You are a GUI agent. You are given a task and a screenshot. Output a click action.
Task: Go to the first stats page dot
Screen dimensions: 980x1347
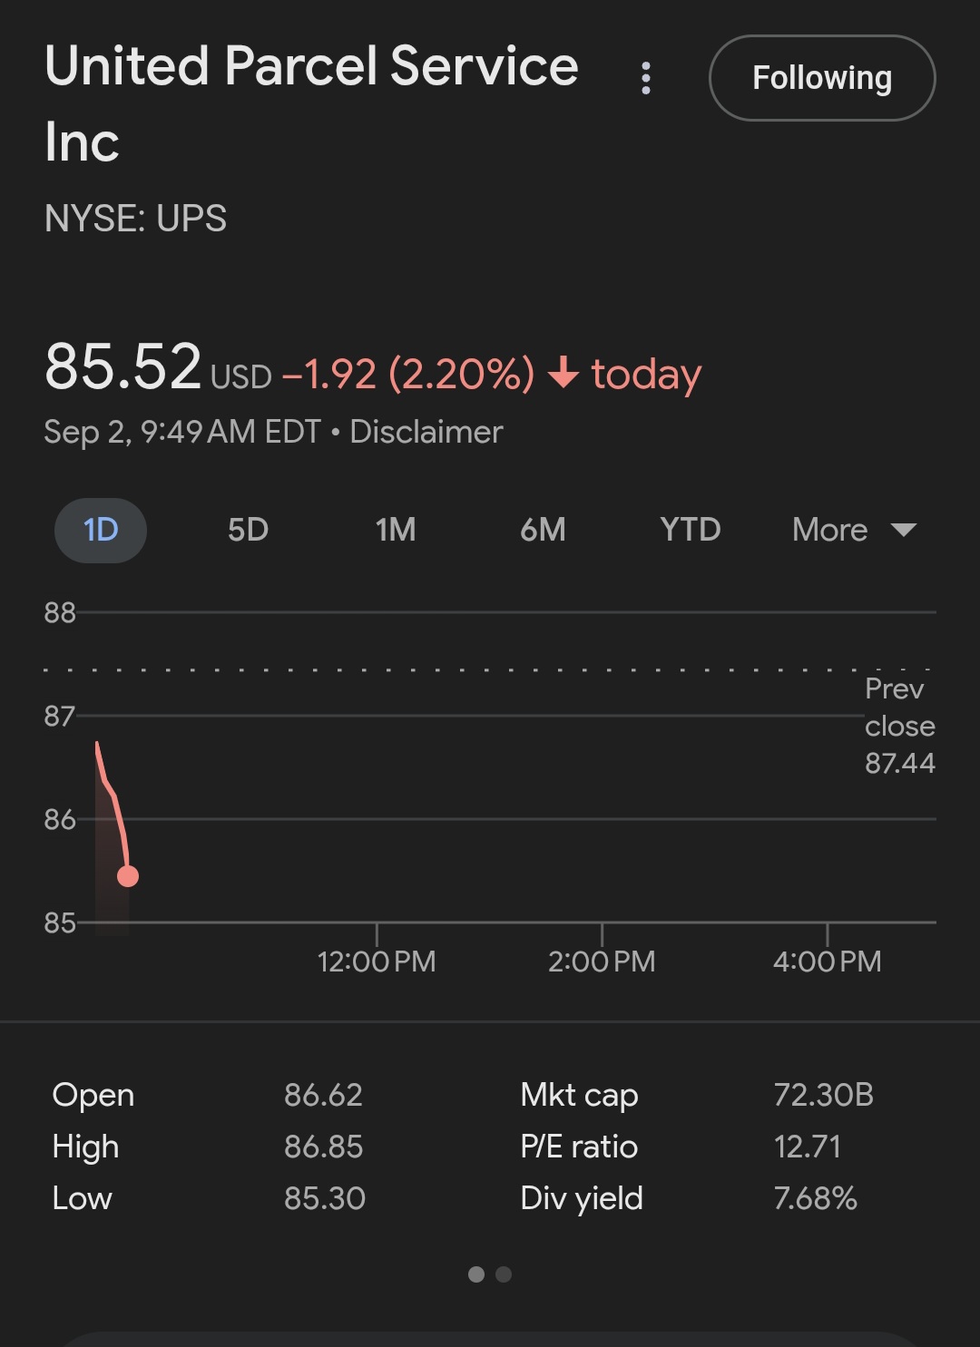coord(476,1274)
